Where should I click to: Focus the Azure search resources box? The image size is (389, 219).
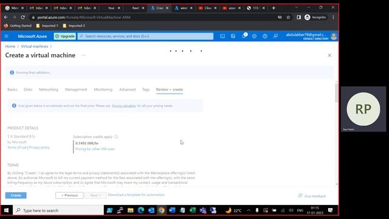point(145,36)
